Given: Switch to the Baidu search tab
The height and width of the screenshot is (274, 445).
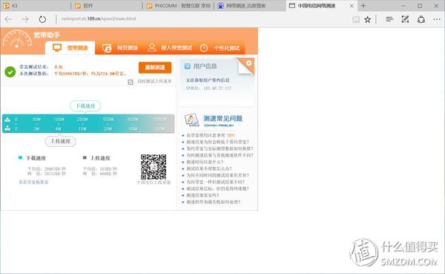Looking at the screenshot, I should [x=250, y=6].
